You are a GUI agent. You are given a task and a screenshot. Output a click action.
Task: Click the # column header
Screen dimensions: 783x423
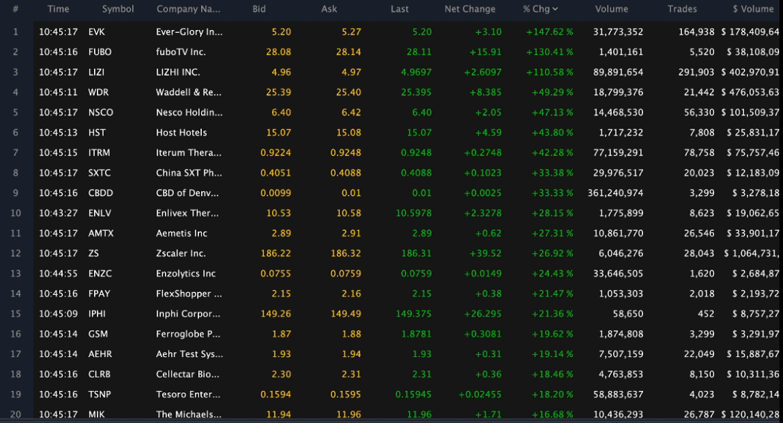click(15, 9)
